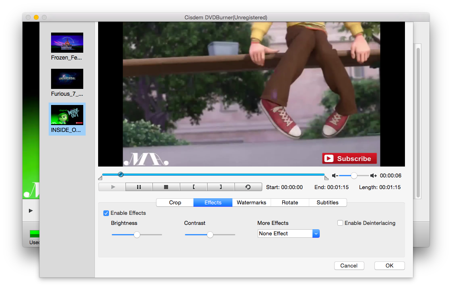
Task: Pause the video preview
Action: click(139, 187)
